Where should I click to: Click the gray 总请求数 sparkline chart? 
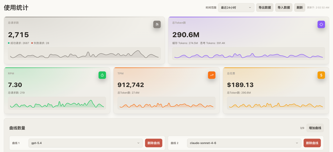(84, 54)
